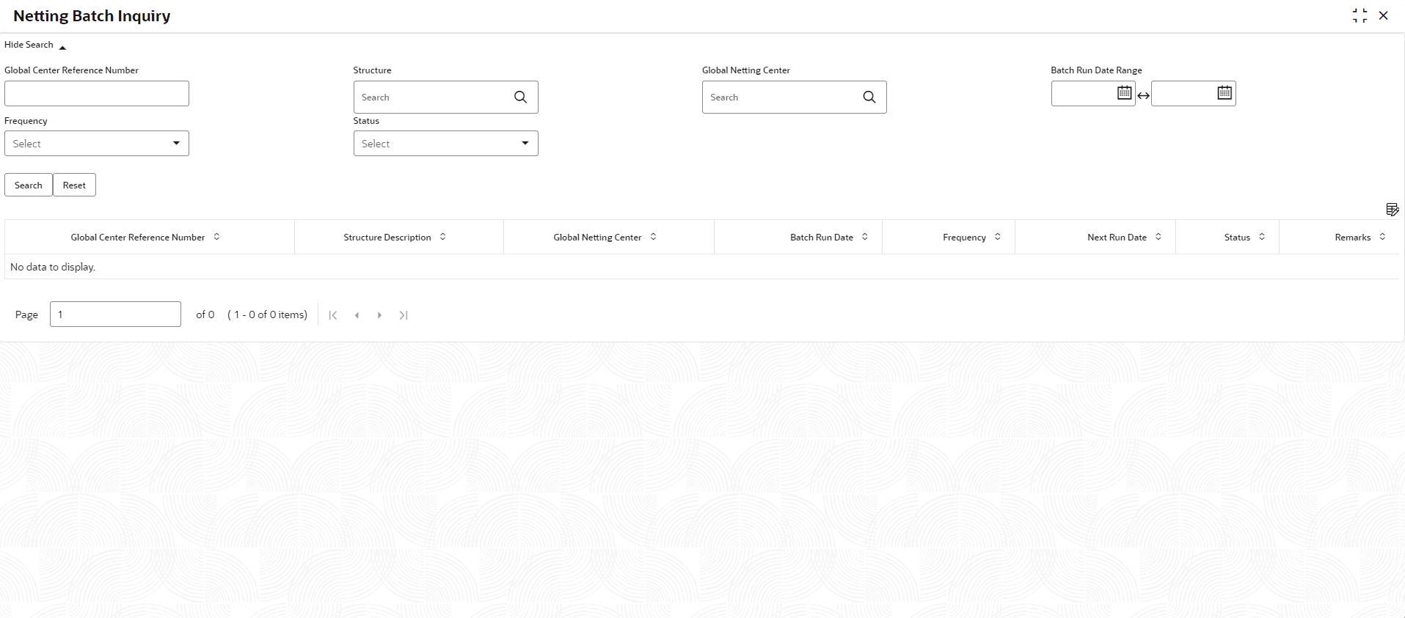
Task: Collapse the search panel via Hide Search
Action: pyautogui.click(x=34, y=45)
